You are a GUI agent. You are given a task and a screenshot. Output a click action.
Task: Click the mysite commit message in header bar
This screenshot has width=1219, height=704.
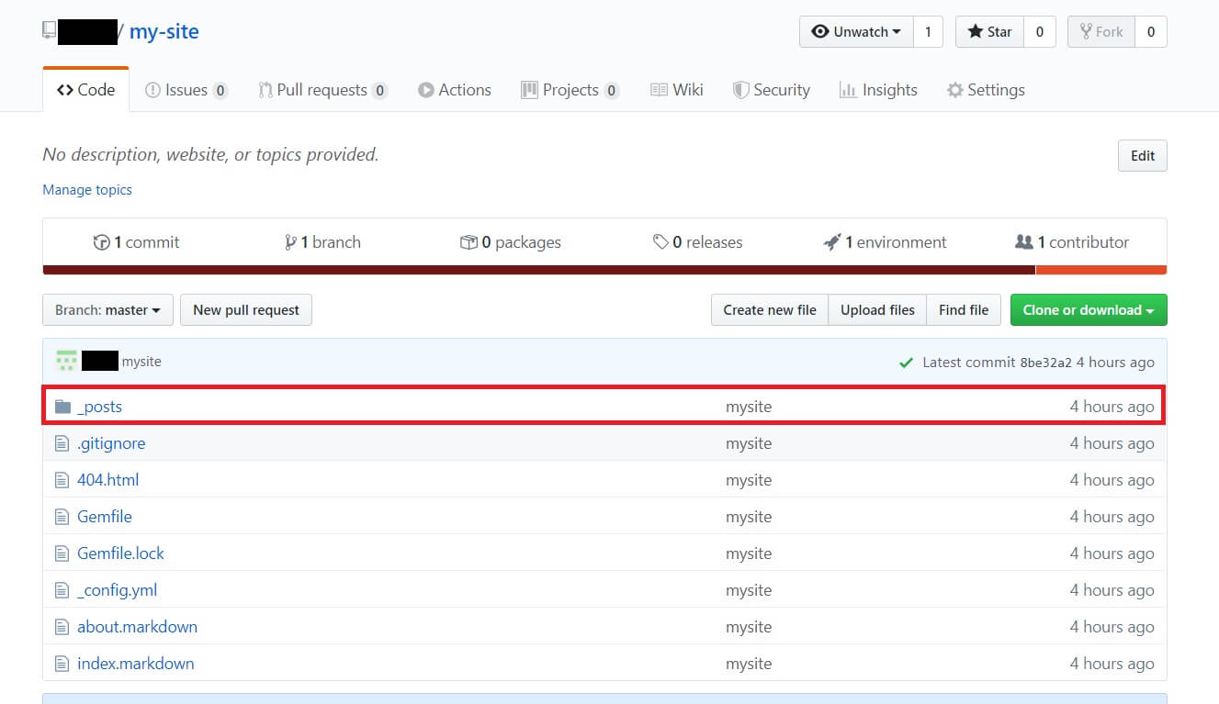141,362
